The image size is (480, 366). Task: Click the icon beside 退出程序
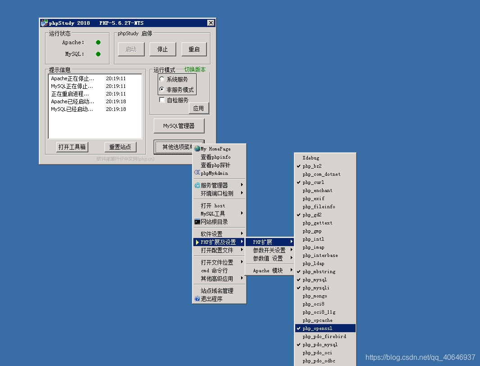[197, 299]
